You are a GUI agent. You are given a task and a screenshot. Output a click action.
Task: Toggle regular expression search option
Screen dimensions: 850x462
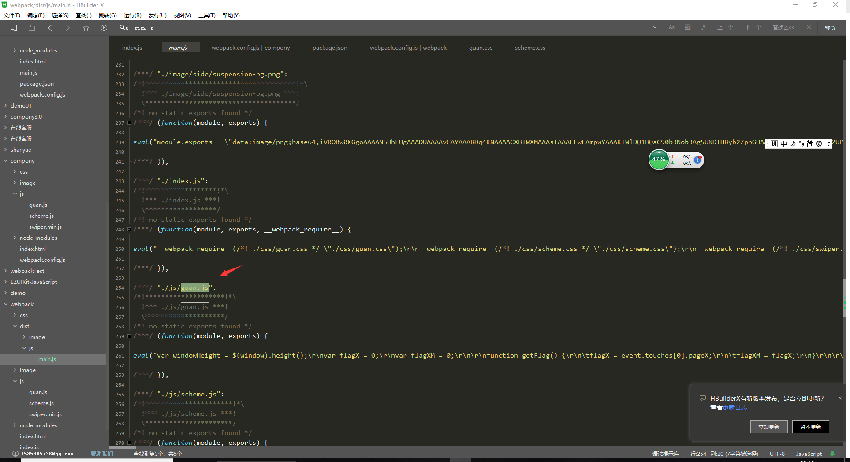704,27
